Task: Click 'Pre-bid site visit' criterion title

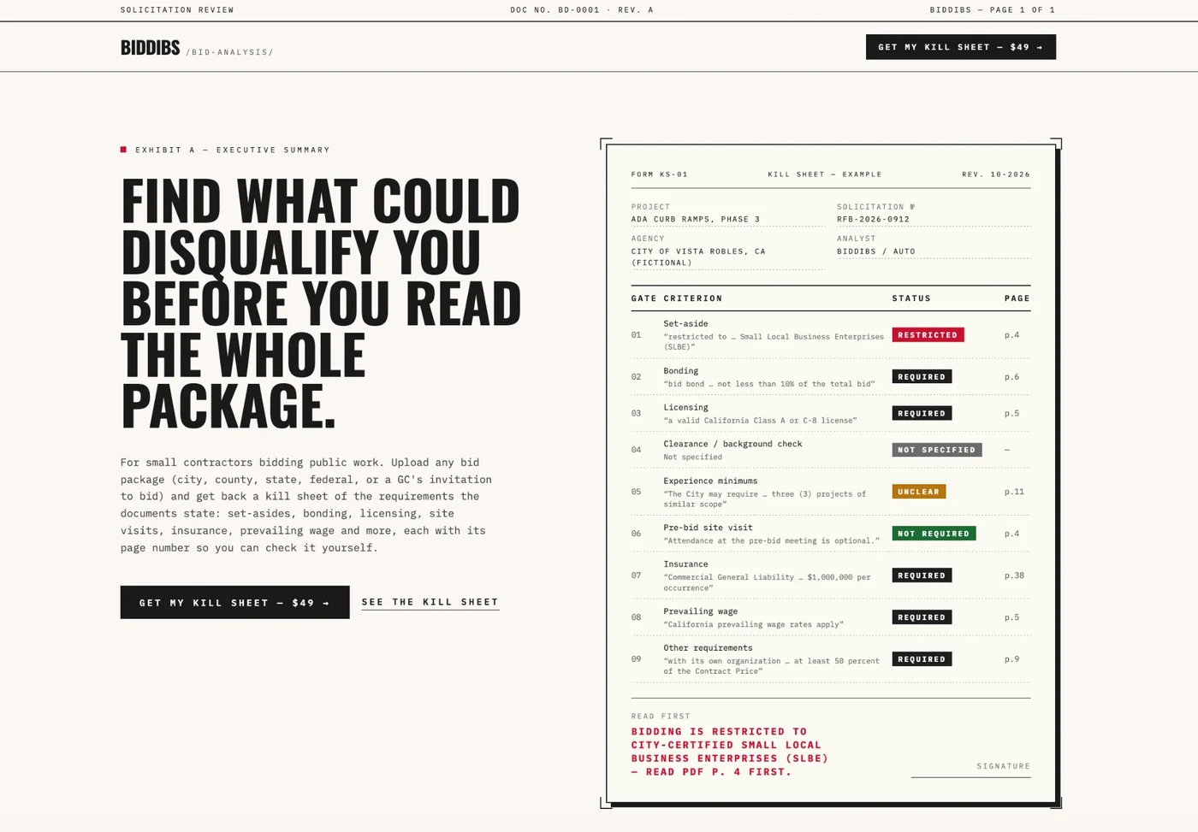Action: pyautogui.click(x=708, y=528)
